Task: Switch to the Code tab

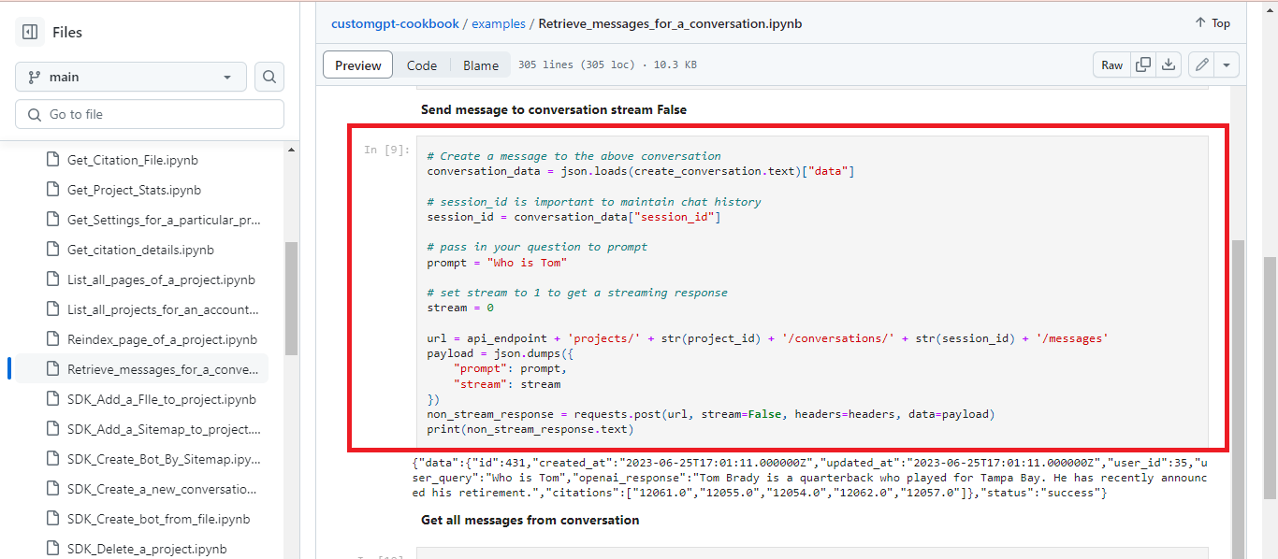Action: 422,64
